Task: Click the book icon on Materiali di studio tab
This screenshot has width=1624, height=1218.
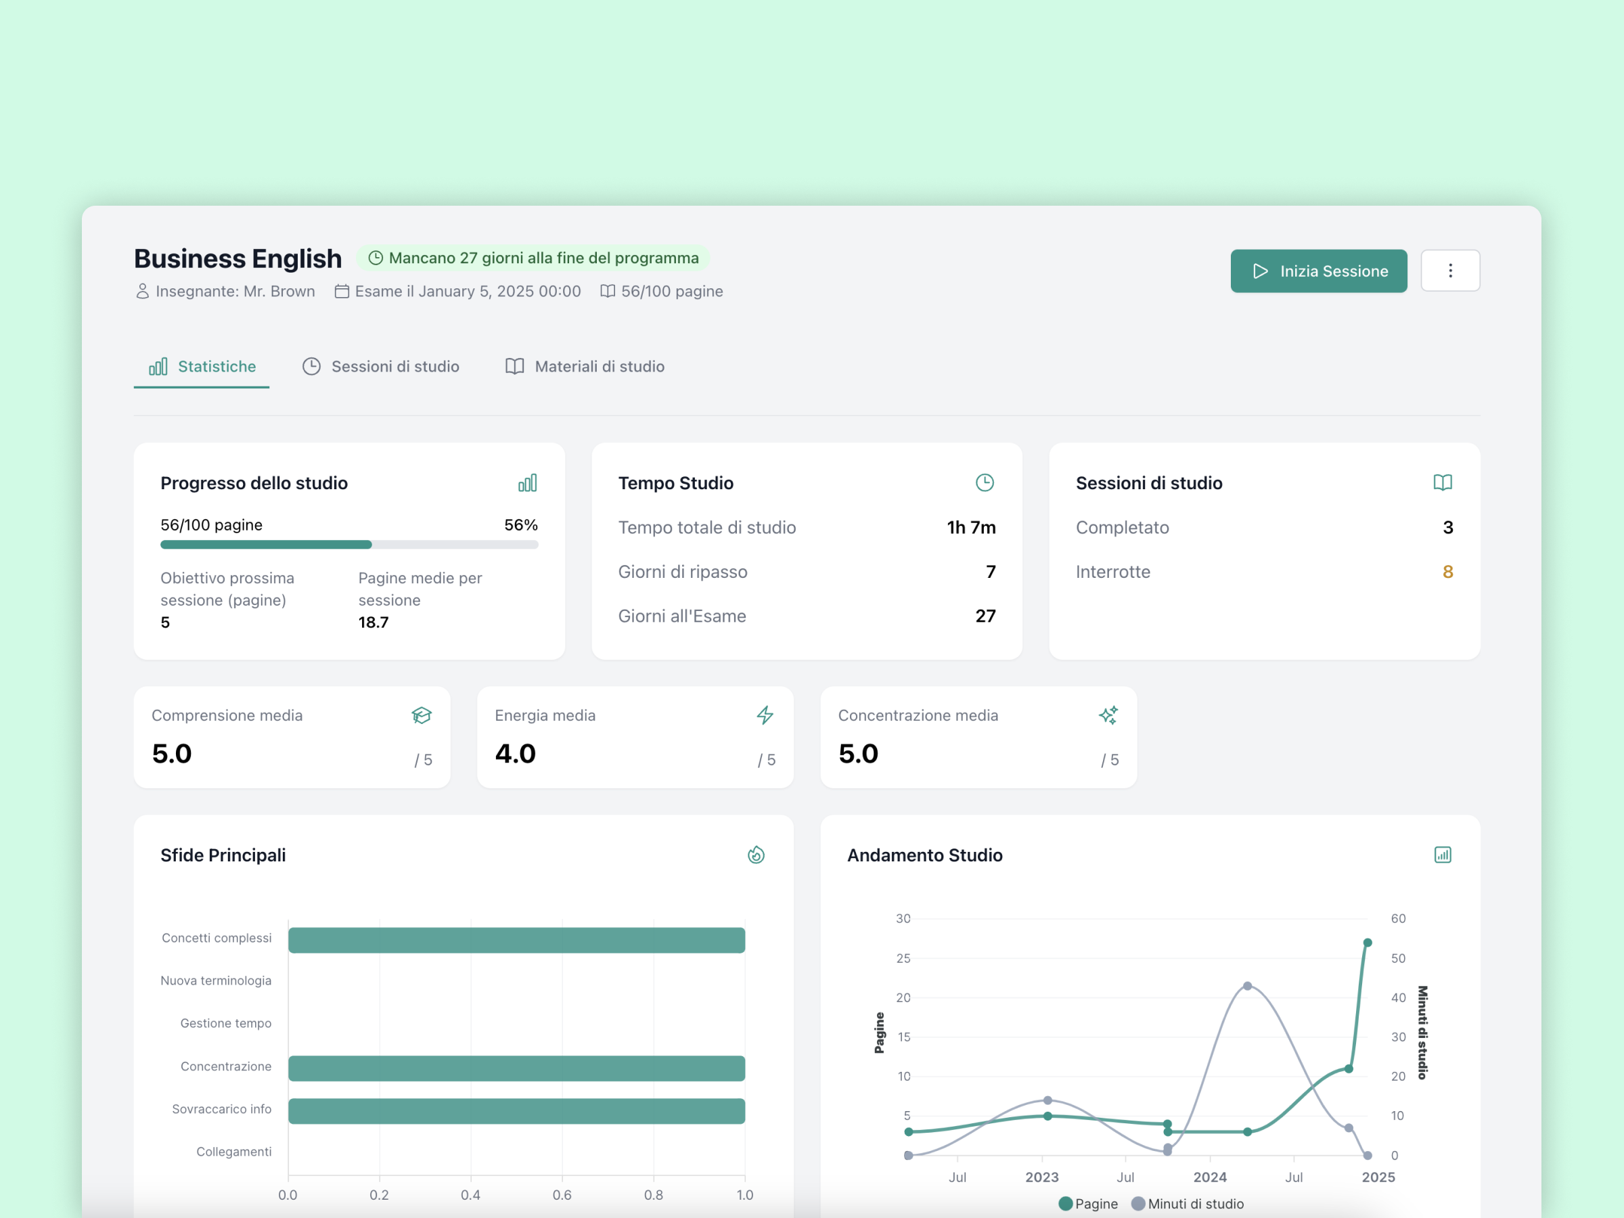Action: (x=515, y=366)
